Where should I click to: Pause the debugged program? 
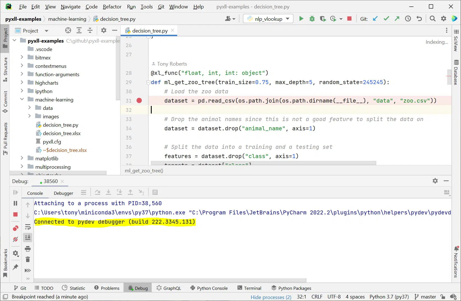(15, 203)
